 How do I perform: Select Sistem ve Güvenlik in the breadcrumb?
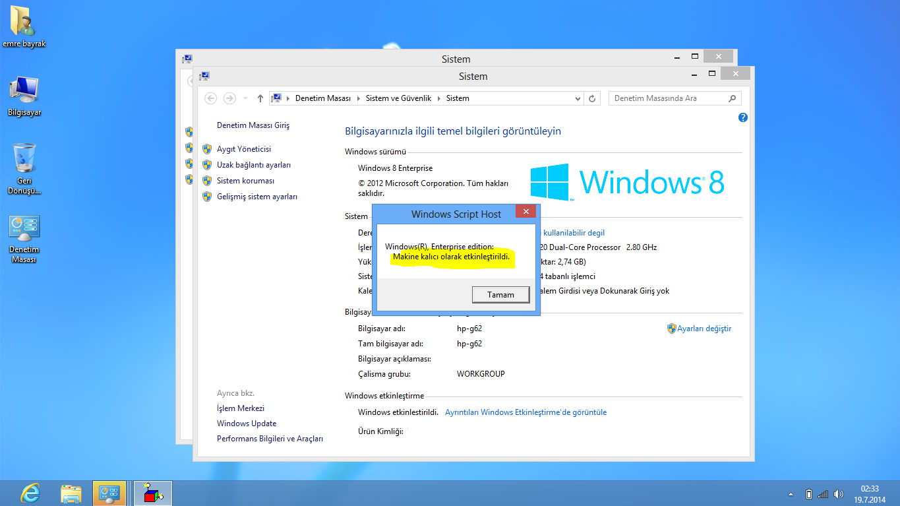click(398, 98)
